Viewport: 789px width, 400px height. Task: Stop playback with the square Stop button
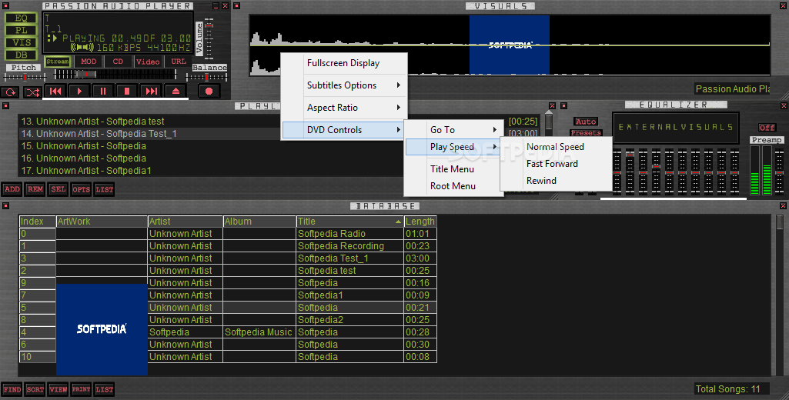click(x=127, y=91)
